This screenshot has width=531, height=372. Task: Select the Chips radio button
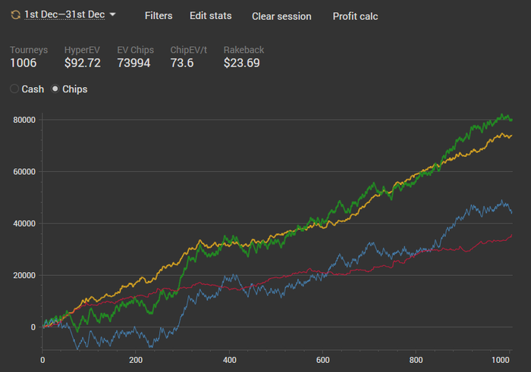(55, 89)
